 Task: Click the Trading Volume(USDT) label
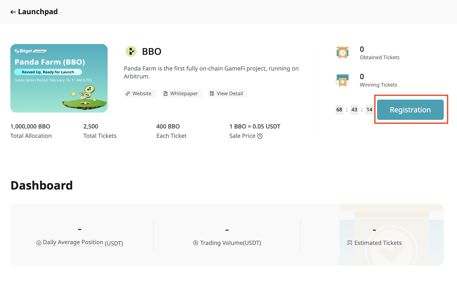tap(230, 243)
